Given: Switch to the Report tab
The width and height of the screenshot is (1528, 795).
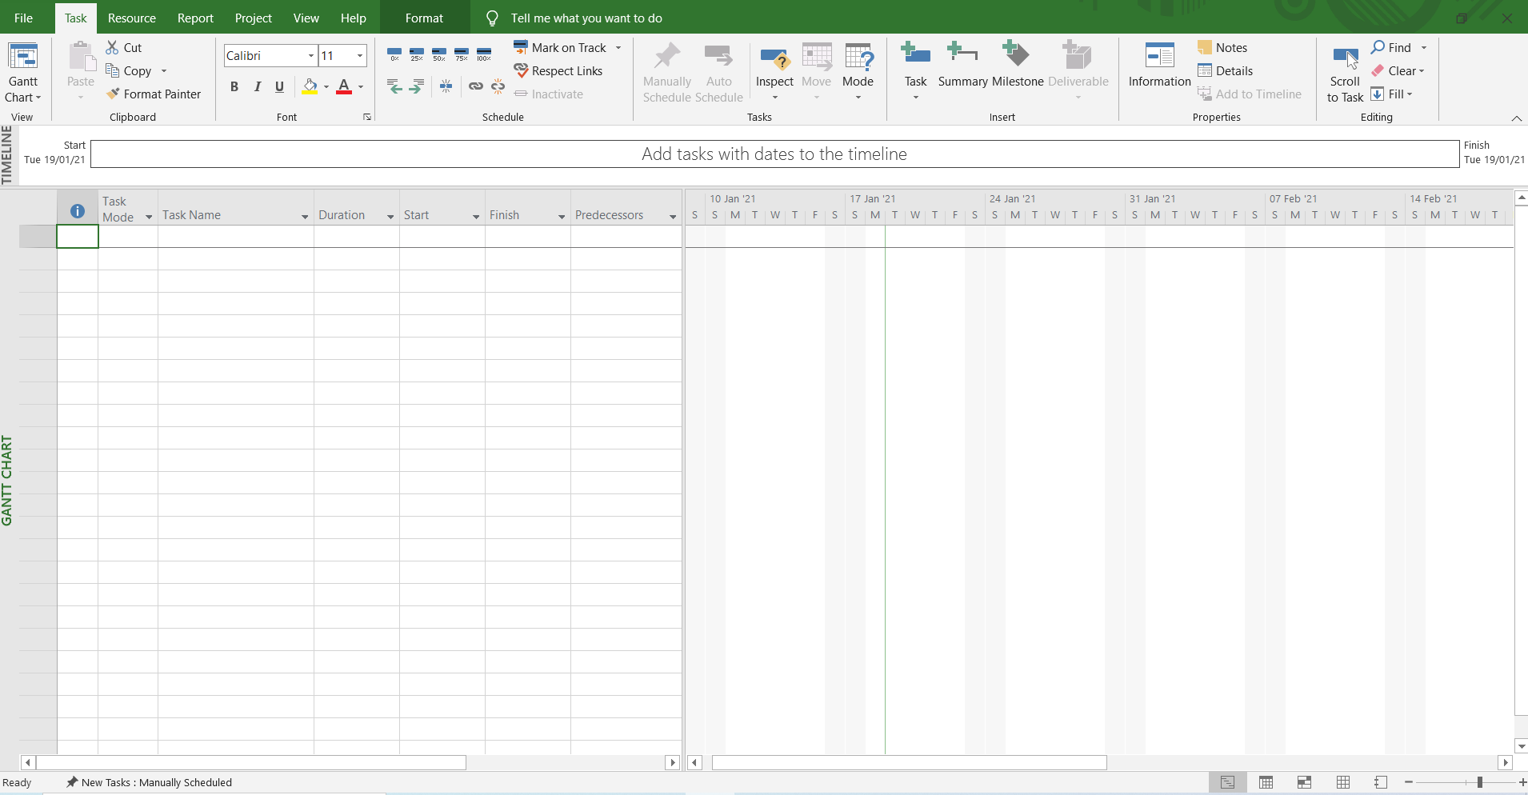Looking at the screenshot, I should click(x=195, y=18).
